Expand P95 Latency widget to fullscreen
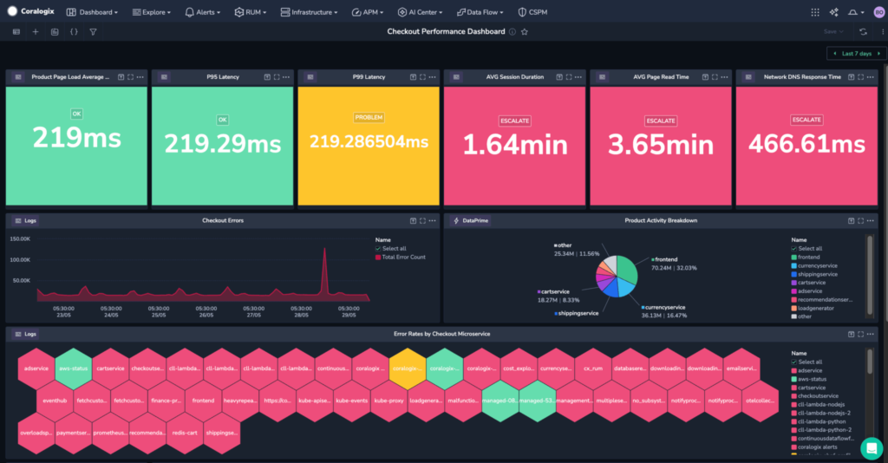 277,77
